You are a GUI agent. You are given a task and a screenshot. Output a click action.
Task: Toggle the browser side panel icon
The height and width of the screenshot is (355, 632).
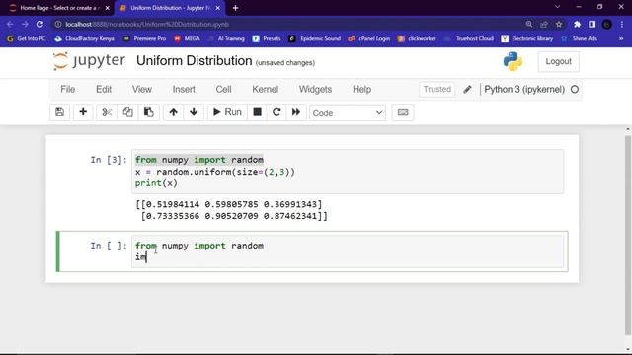[592, 24]
